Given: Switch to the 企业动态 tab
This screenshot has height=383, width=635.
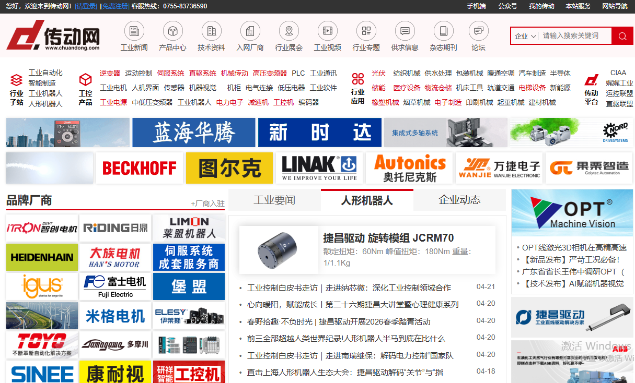Looking at the screenshot, I should pos(459,199).
